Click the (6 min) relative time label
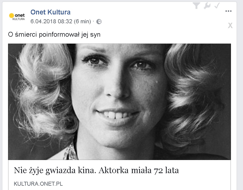Screen dimensions: 243x190 click(82, 21)
